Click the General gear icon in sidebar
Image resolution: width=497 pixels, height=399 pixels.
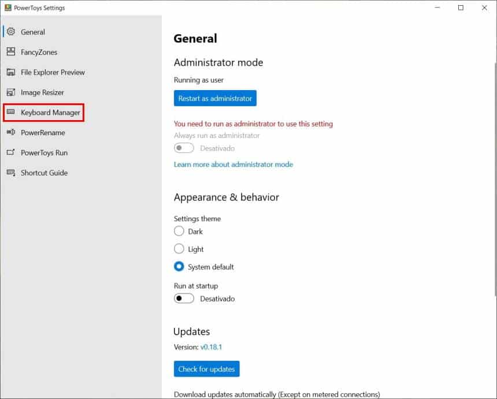tap(11, 32)
